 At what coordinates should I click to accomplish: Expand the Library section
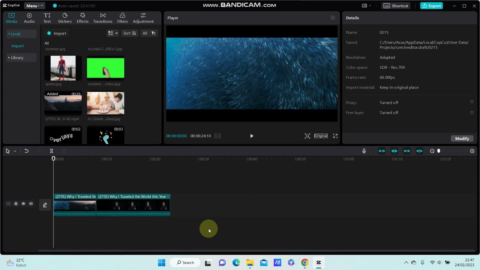click(x=21, y=58)
